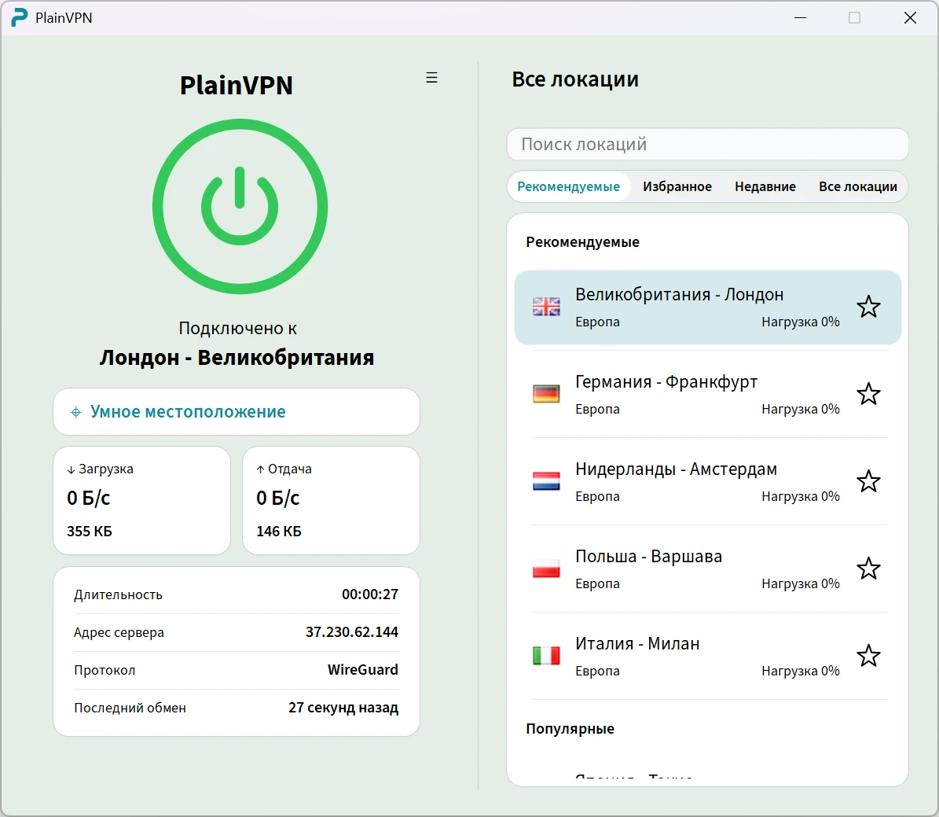This screenshot has width=939, height=817.
Task: Star the Нидерланды - Амстердам location
Action: pos(868,481)
